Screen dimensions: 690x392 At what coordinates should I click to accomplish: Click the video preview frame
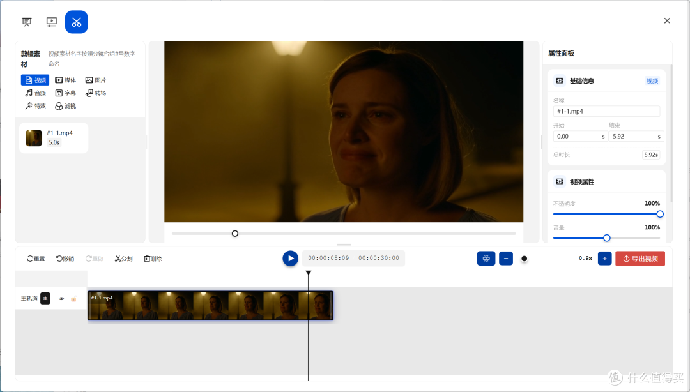coord(344,132)
